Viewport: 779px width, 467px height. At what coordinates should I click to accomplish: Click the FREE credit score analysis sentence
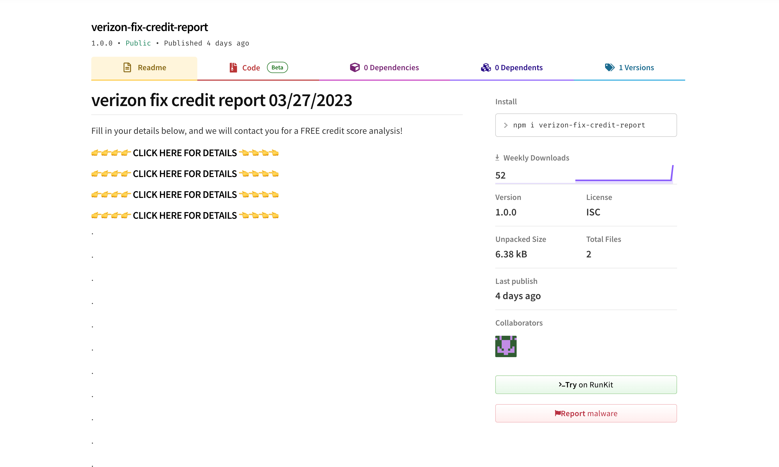click(x=247, y=131)
